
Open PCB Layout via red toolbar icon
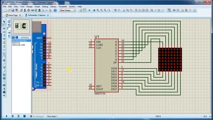tap(29, 10)
